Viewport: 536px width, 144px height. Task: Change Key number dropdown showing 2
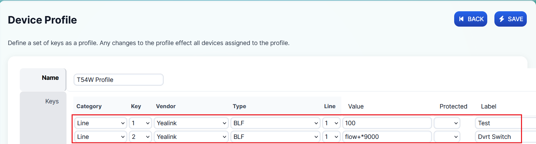[140, 137]
